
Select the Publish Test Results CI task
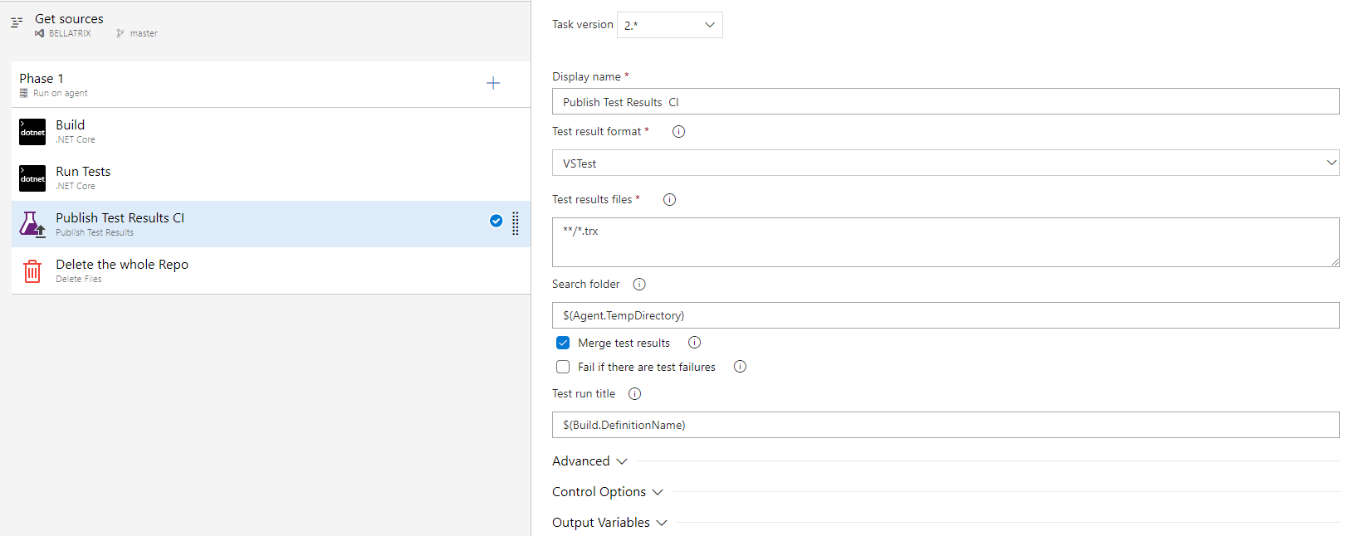271,224
